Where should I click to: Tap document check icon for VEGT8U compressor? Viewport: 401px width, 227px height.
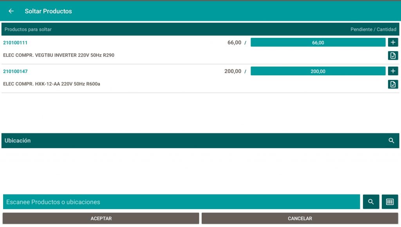pos(393,55)
